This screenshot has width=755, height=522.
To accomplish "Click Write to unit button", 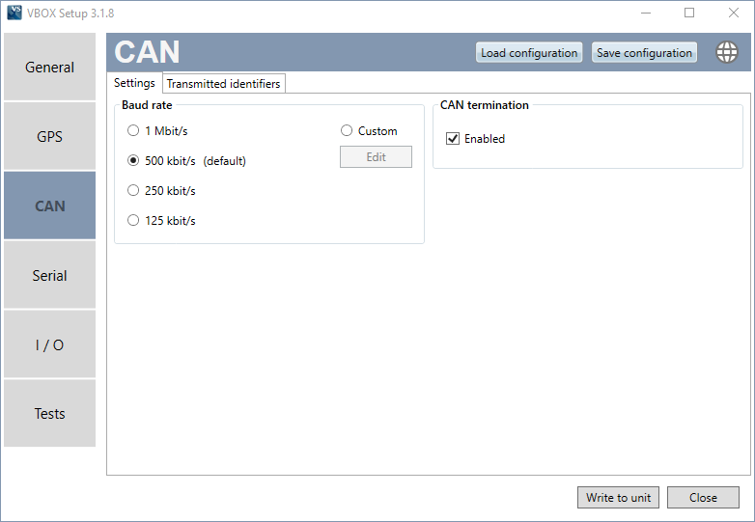I will click(x=618, y=498).
